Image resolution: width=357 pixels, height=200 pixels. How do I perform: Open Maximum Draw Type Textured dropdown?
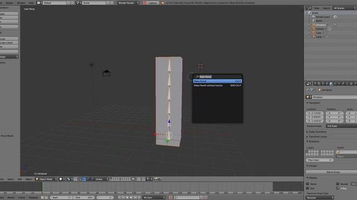[320, 198]
